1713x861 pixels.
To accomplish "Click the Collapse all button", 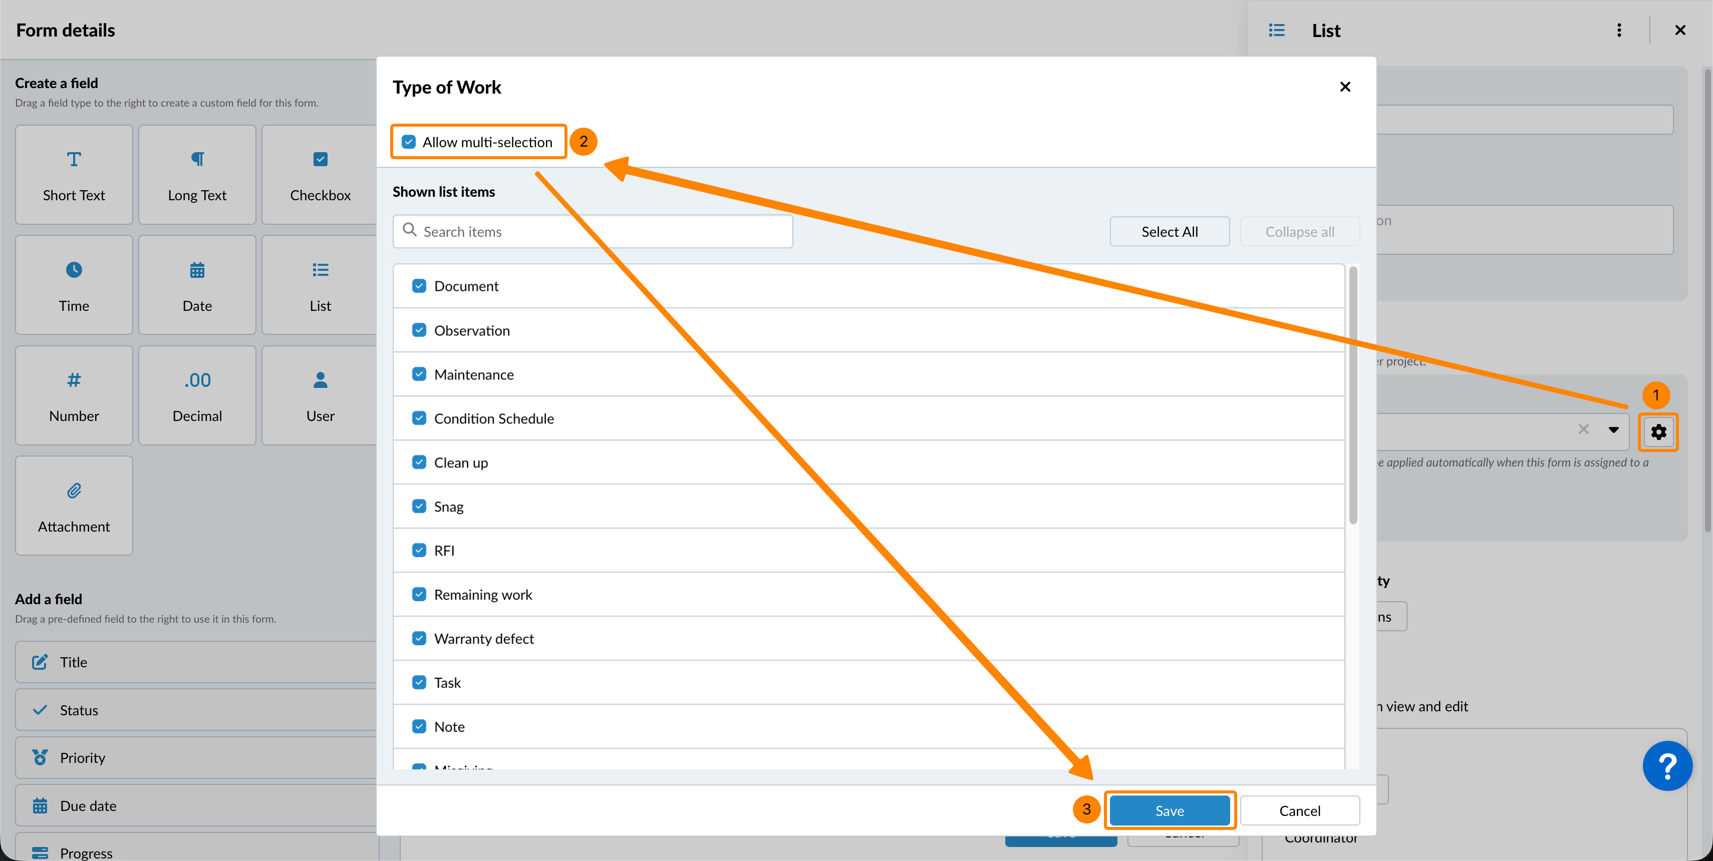I will click(1299, 232).
